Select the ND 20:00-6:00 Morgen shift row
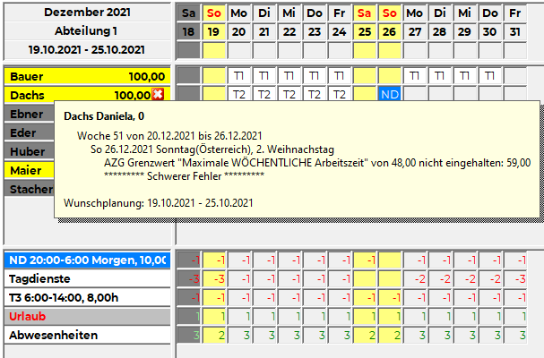The width and height of the screenshot is (544, 358). (x=85, y=260)
